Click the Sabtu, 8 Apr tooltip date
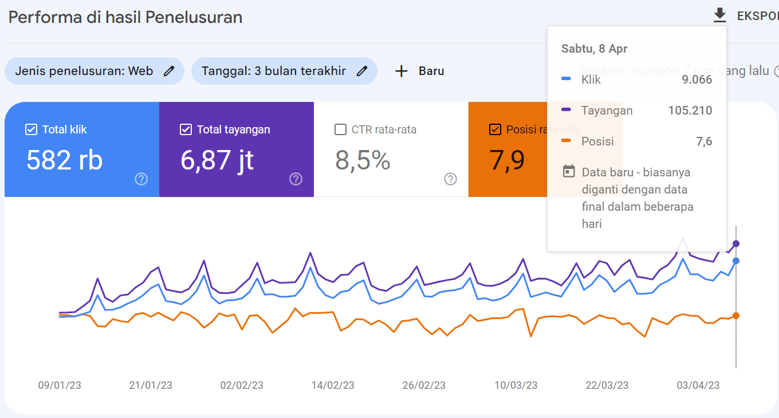 595,49
